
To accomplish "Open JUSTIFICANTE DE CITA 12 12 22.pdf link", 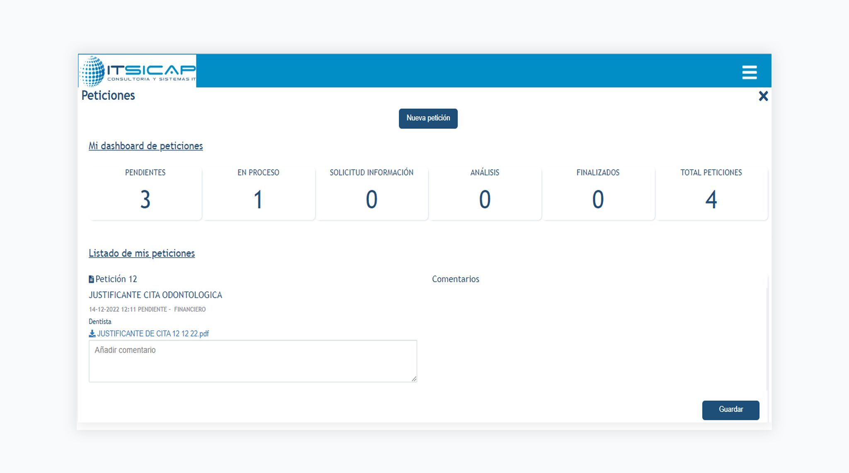I will click(153, 333).
